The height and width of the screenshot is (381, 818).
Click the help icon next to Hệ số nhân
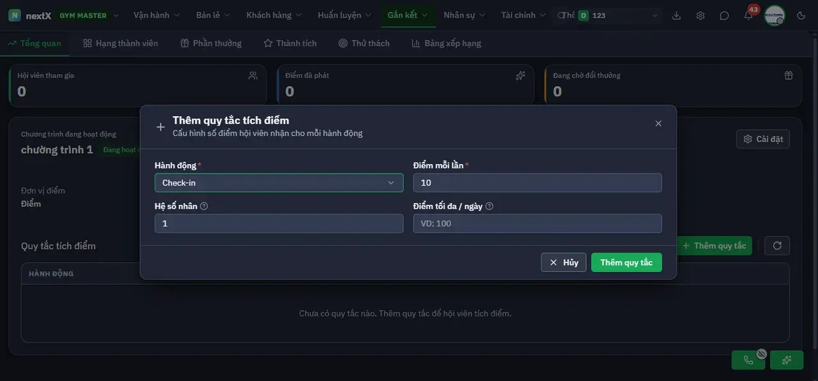[204, 206]
